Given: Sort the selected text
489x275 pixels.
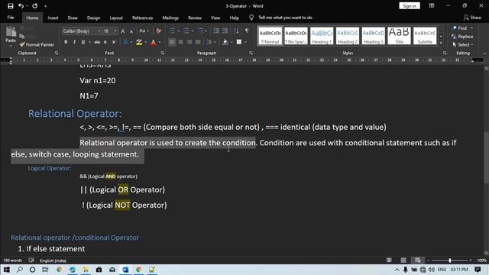Looking at the screenshot, I should (x=236, y=31).
